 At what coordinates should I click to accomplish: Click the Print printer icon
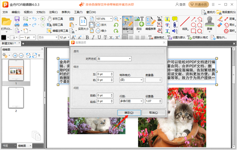point(17,25)
